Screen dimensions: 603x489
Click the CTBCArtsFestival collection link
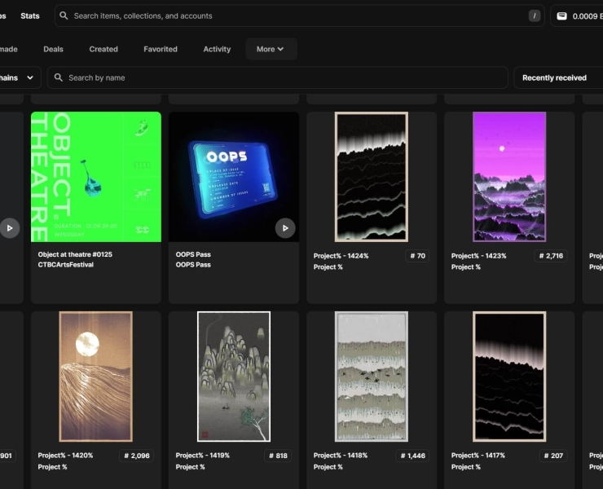[65, 265]
